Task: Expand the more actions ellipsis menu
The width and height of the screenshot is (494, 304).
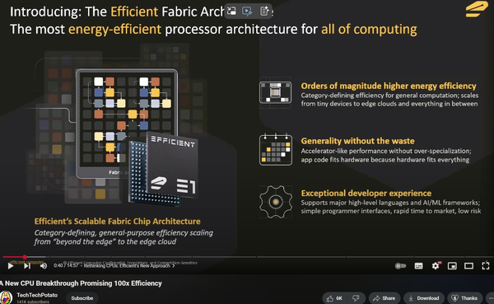Action: (490, 298)
